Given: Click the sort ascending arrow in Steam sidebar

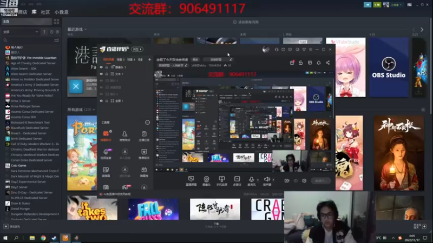Looking at the screenshot, I should coord(44,32).
